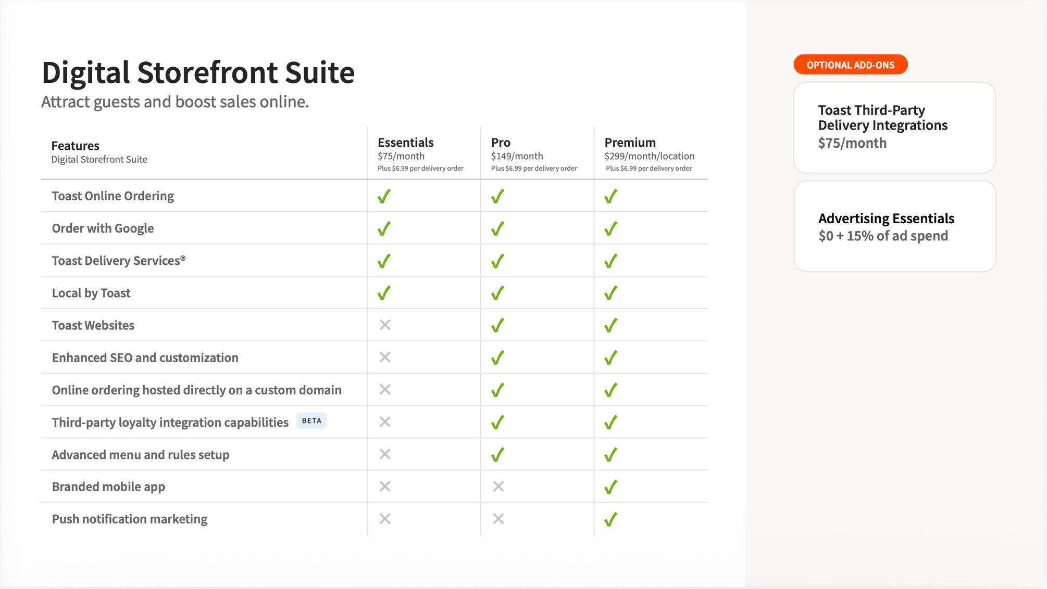This screenshot has width=1047, height=589.
Task: Click the Pro X mark for Branded mobile app
Action: [498, 486]
